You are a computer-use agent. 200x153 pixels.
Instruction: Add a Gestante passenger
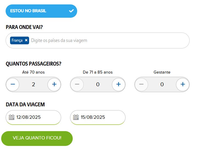[x=183, y=84]
